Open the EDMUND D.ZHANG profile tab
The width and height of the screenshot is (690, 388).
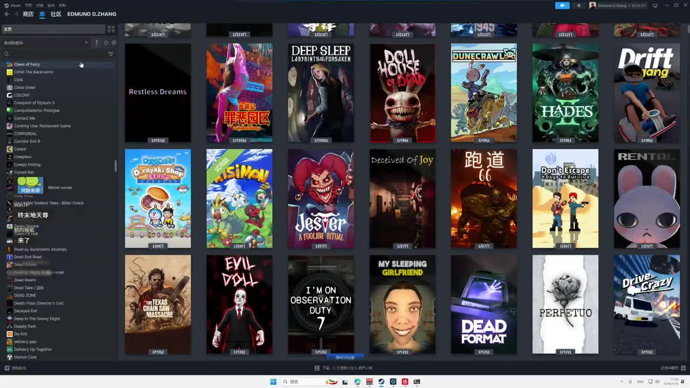[x=92, y=14]
